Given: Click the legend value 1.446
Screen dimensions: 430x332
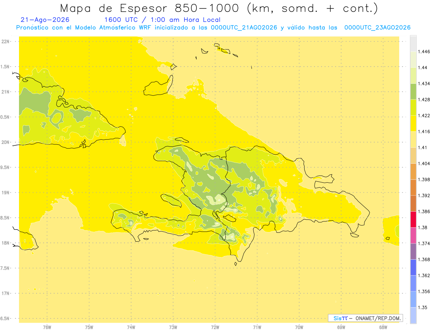Looking at the screenshot, I should 424,52.
